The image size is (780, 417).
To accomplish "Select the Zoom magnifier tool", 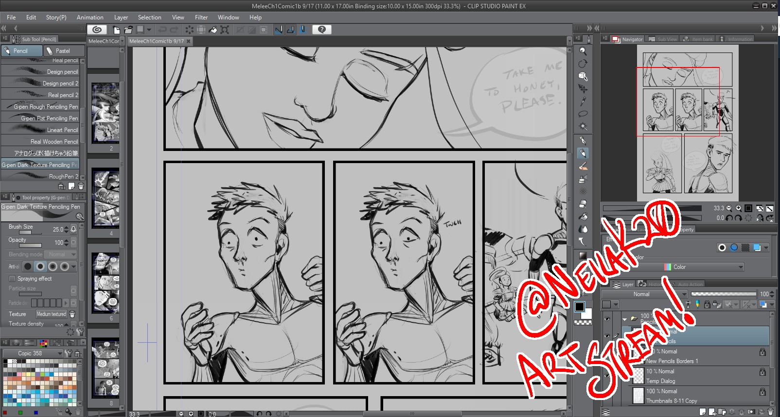I will pos(583,51).
